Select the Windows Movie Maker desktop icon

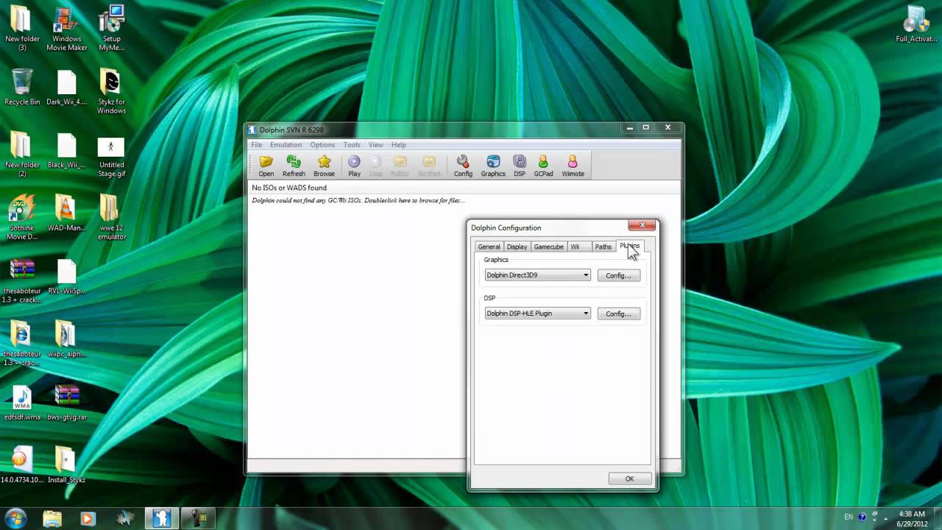point(66,29)
